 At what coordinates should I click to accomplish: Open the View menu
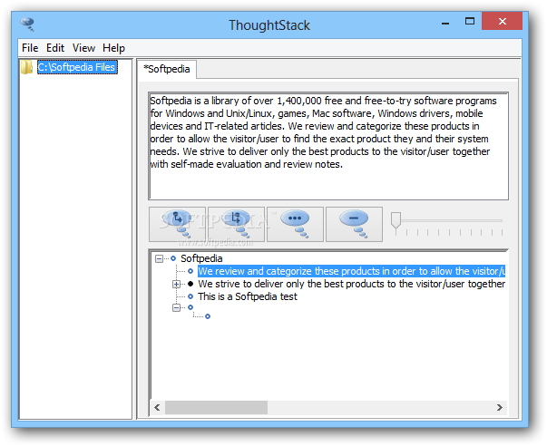tap(83, 48)
